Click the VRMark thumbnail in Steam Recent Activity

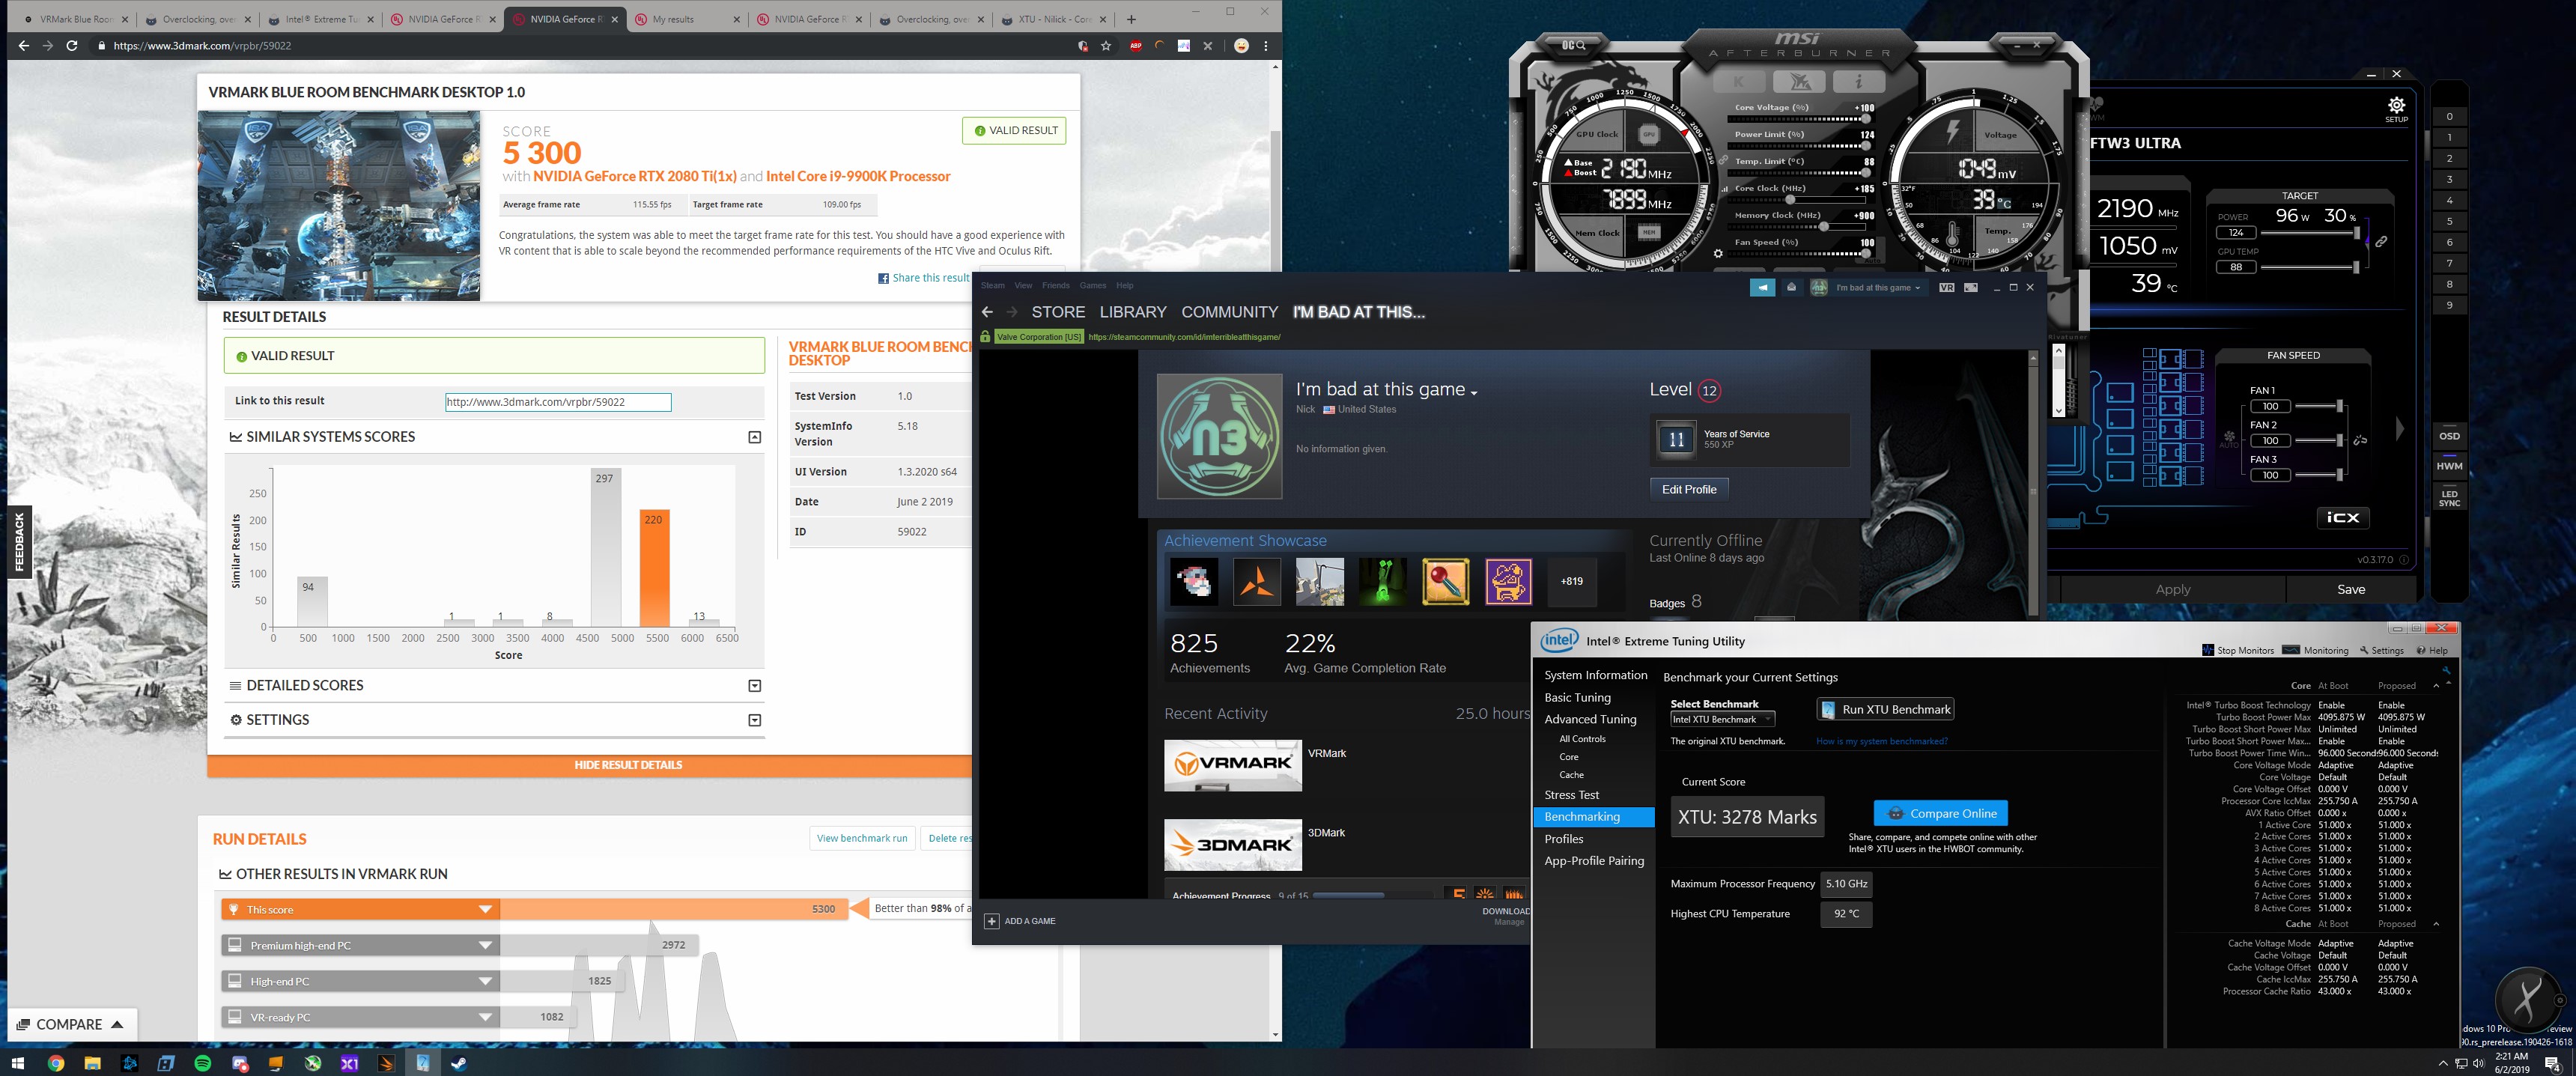1233,766
